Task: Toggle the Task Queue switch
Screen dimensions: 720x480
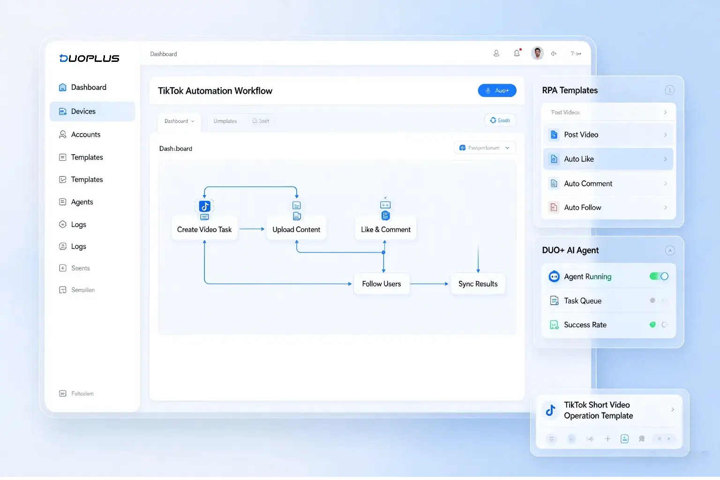Action: click(x=659, y=300)
